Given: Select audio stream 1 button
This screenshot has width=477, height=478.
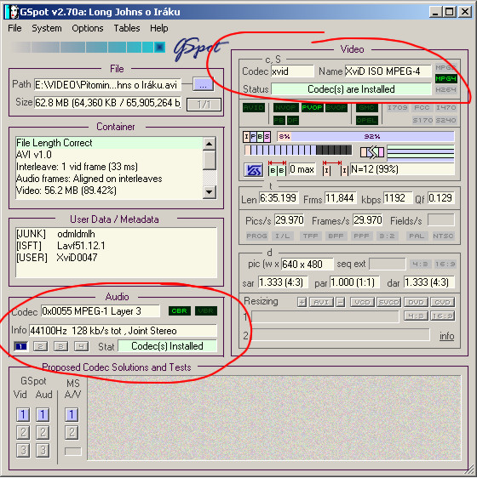Looking at the screenshot, I should pyautogui.click(x=20, y=347).
